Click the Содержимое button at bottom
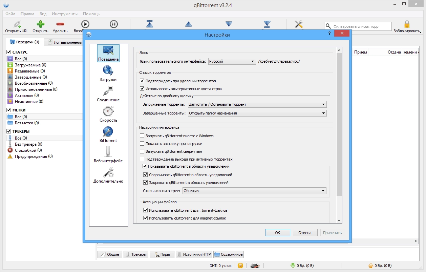This screenshot has height=272, width=426. [x=229, y=254]
